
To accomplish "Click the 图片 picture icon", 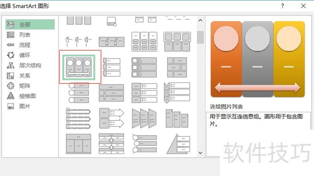I will 11,106.
